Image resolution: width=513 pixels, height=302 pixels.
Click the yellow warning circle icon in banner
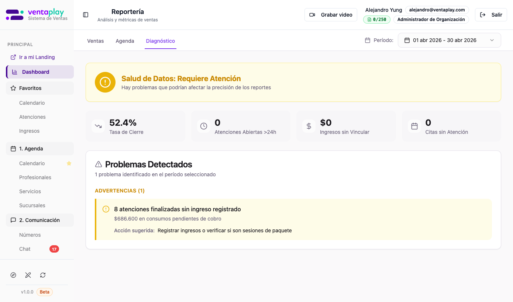[x=105, y=82]
